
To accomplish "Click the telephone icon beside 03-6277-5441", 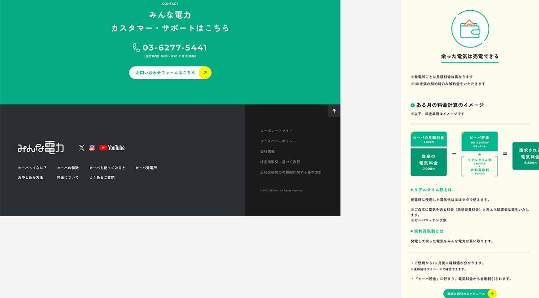I will tap(137, 48).
